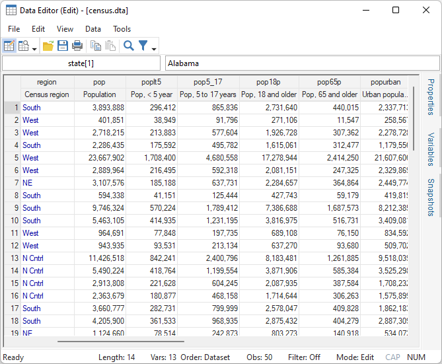The image size is (442, 364).
Task: Print data using the printer icon
Action: click(77, 46)
